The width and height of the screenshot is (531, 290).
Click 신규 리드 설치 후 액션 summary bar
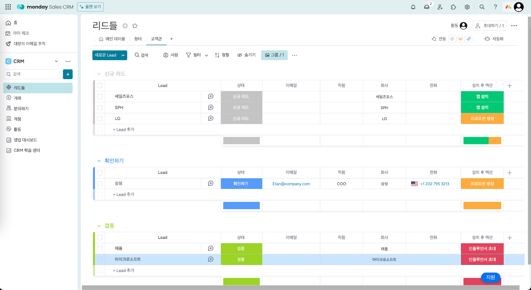click(482, 141)
